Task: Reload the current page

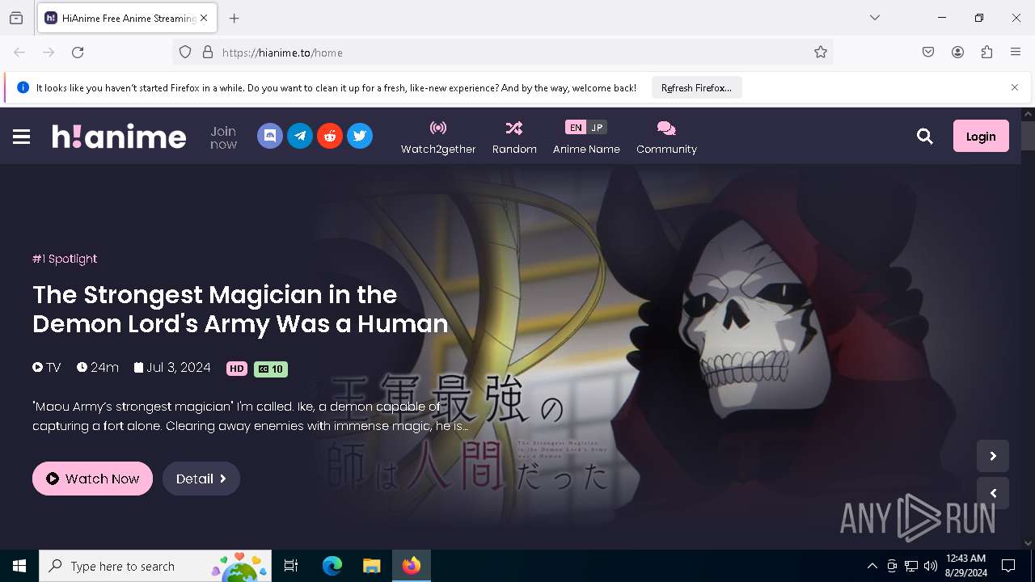Action: [x=78, y=53]
